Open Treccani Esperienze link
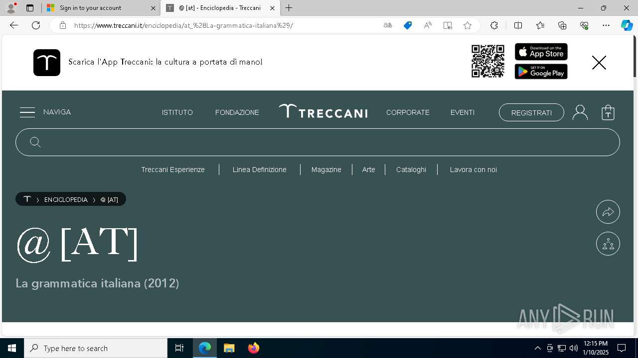The image size is (638, 358). 173,170
